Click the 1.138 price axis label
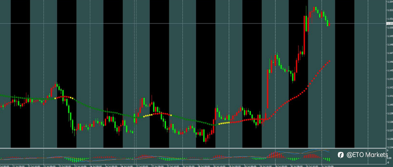 (390, 122)
